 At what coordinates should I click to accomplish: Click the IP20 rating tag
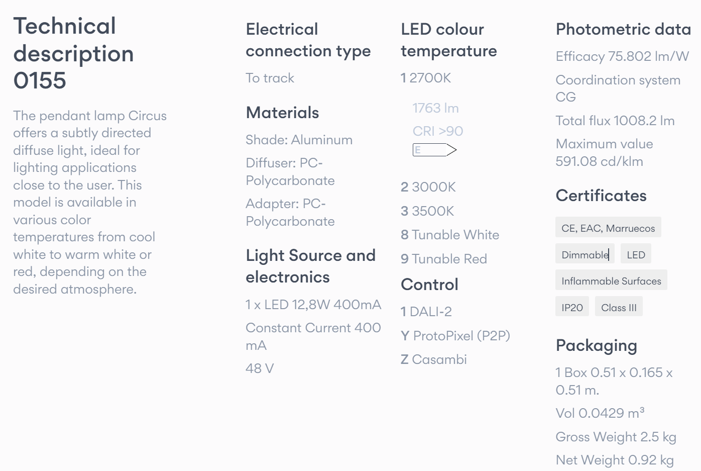(572, 308)
